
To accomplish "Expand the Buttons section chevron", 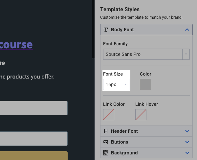I will coord(187,142).
